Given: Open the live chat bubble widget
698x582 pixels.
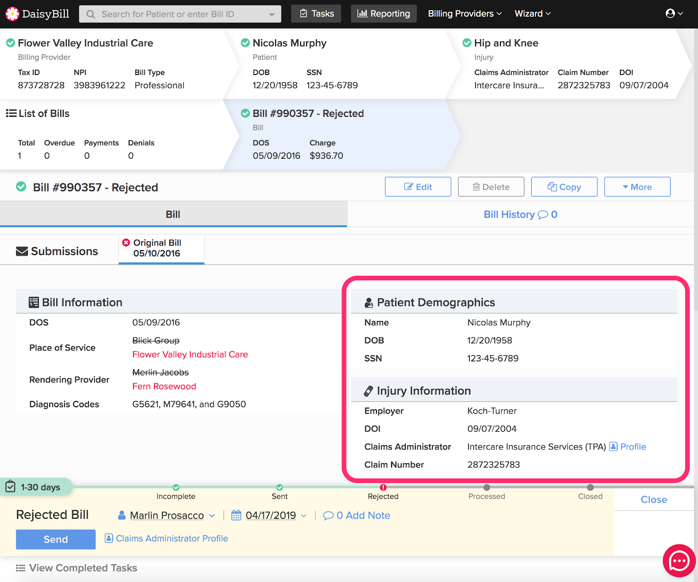Looking at the screenshot, I should 679,561.
